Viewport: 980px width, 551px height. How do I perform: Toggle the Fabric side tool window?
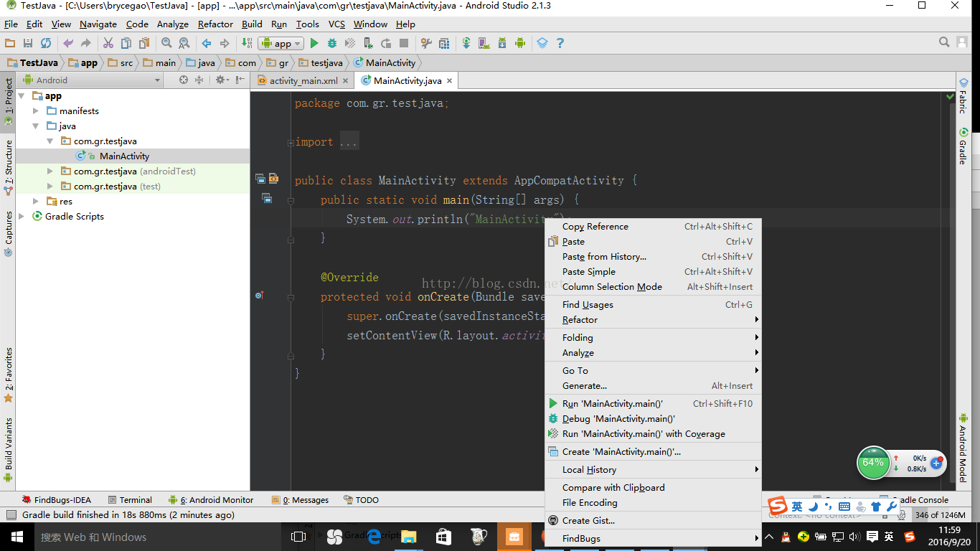[x=963, y=95]
